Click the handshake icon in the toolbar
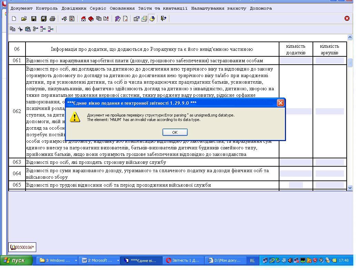Viewport: 356px width, 270px height. pyautogui.click(x=64, y=19)
